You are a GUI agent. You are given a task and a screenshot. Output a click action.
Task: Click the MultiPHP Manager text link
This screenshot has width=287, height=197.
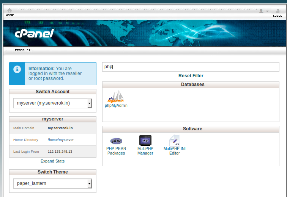click(x=145, y=151)
